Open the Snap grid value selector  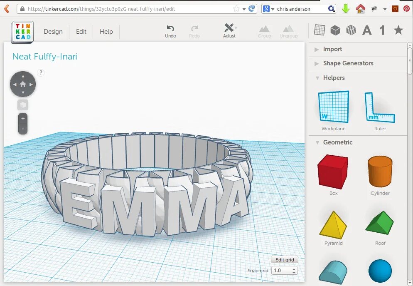[285, 271]
